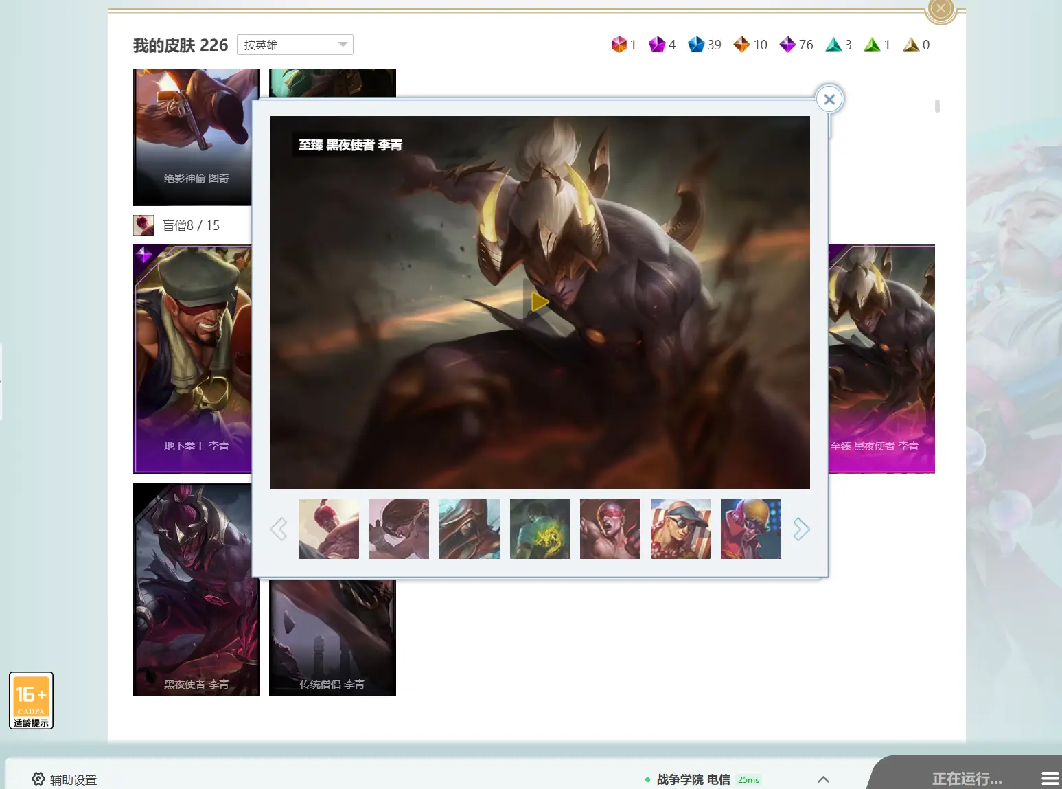The height and width of the screenshot is (789, 1062).
Task: Open the hamburger menu beside 正在运行
Action: click(1050, 779)
